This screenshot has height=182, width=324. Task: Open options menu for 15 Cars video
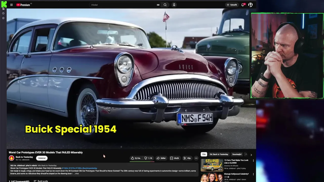(253, 161)
